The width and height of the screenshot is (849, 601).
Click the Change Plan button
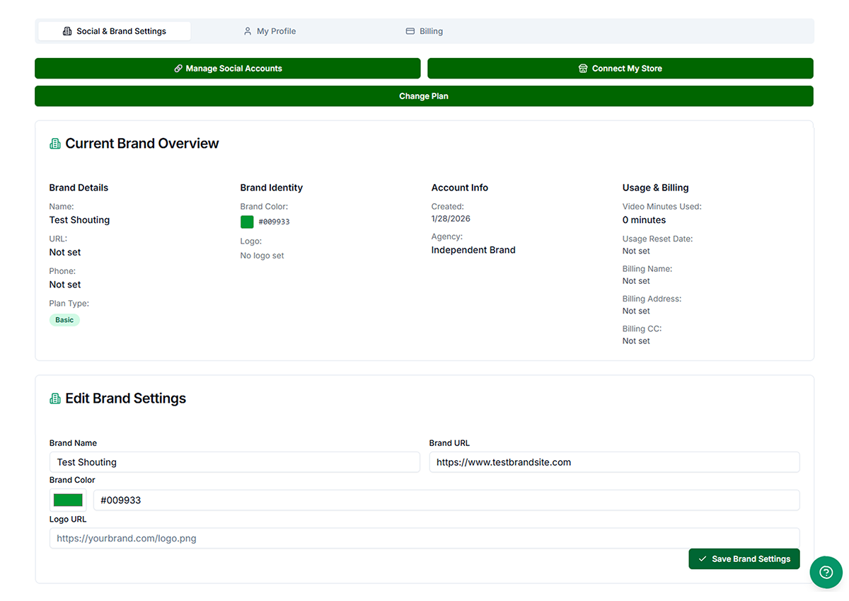[x=423, y=96]
